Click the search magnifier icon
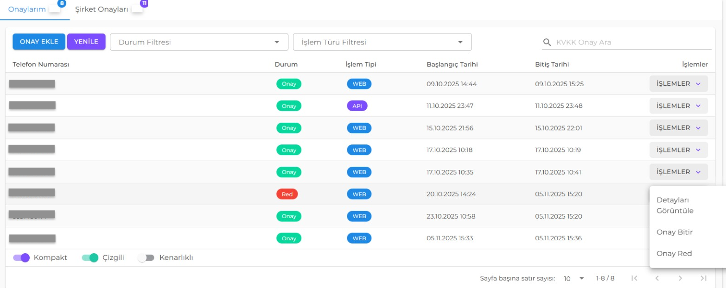The width and height of the screenshot is (726, 288). [x=547, y=42]
